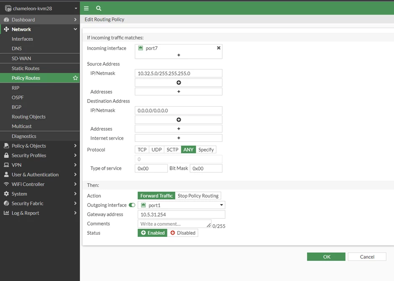Click the Network arrows icon

tap(6, 29)
